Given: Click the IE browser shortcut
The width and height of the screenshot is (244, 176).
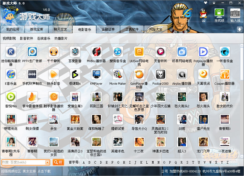Looking at the screenshot, I should (188, 15).
